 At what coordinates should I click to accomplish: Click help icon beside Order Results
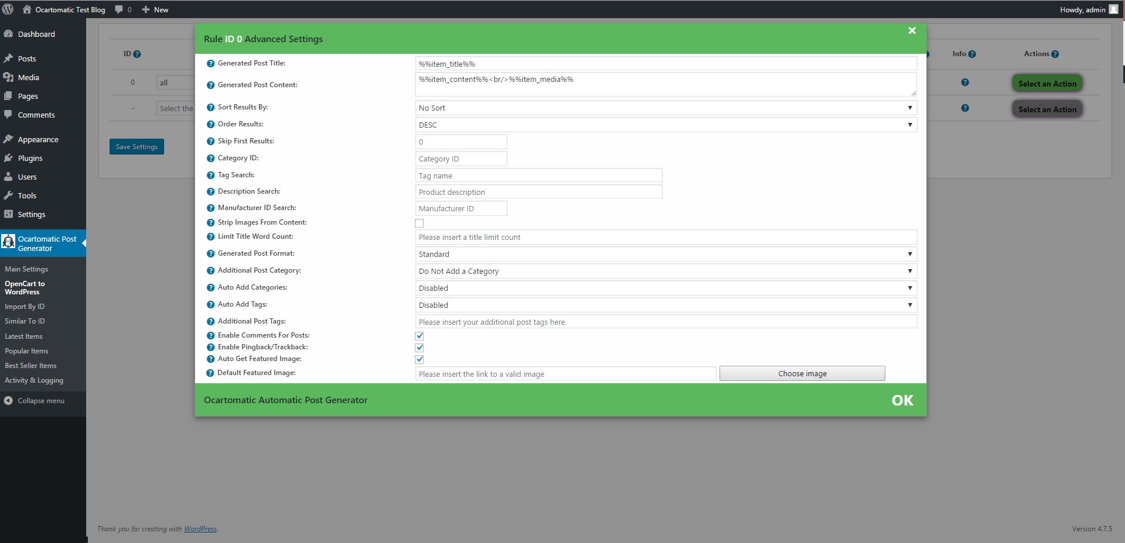tap(210, 125)
